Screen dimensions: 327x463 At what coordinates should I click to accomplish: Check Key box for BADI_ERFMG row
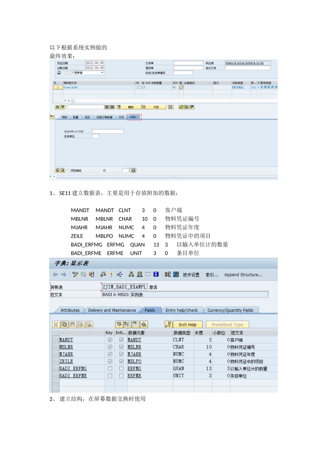point(110,369)
